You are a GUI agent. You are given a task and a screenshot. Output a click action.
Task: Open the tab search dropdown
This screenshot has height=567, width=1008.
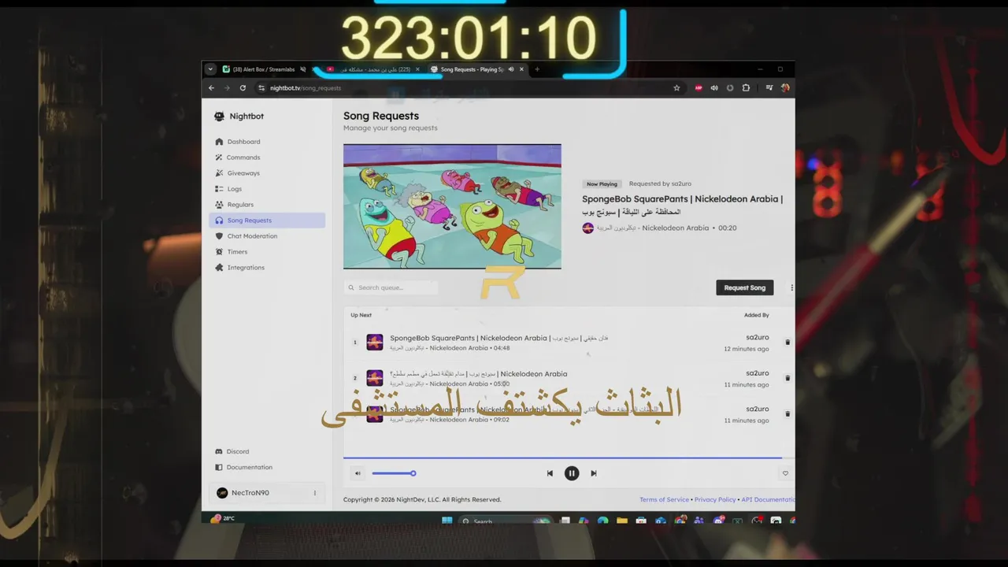tap(210, 69)
